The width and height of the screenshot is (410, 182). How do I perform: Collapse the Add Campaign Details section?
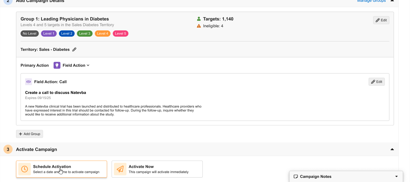392,1
